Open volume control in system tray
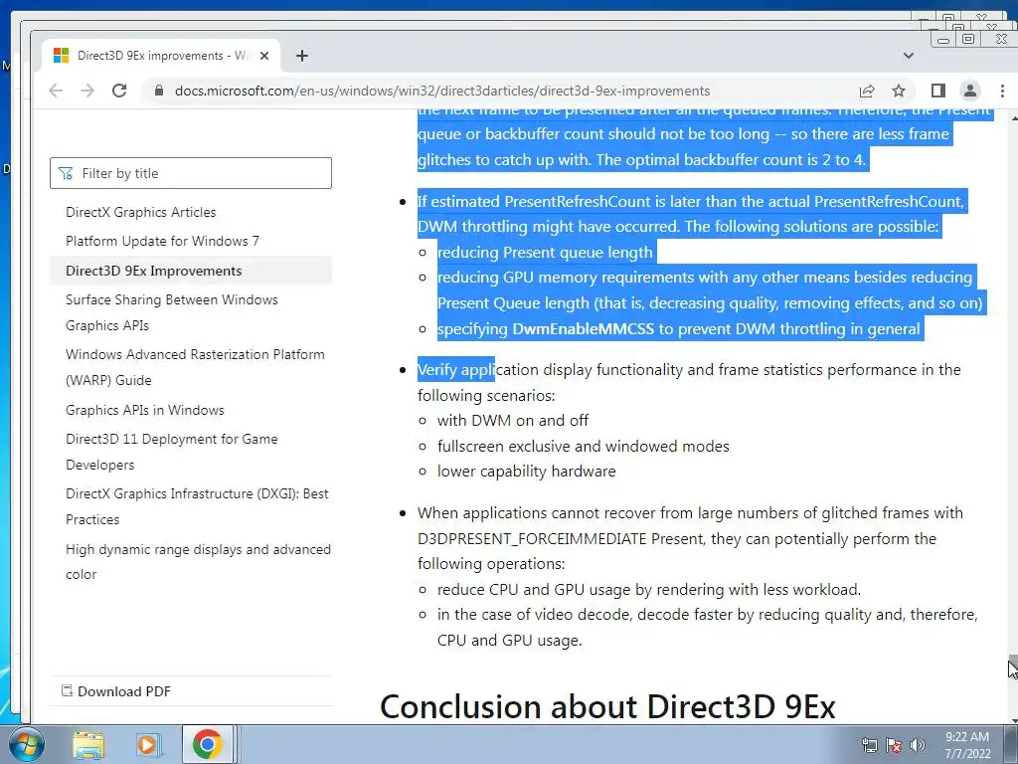1018x764 pixels. click(918, 745)
